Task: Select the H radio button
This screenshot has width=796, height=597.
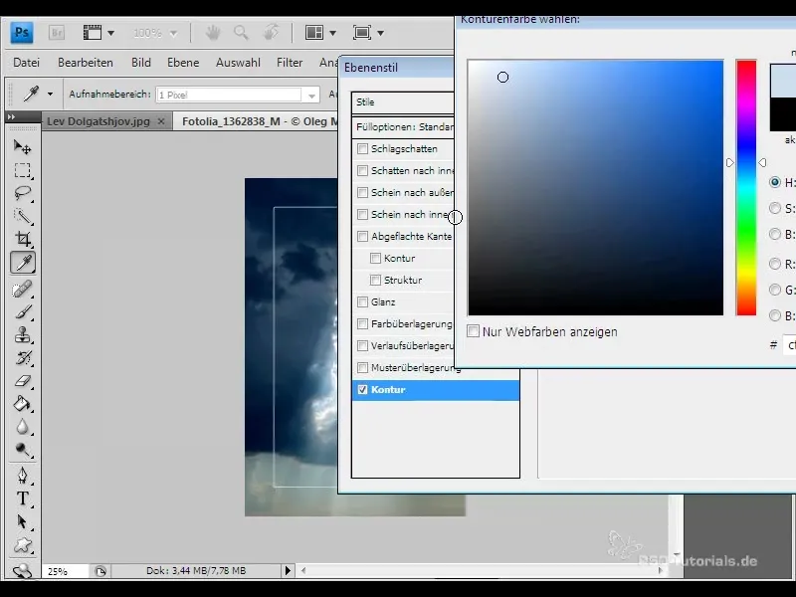Action: tap(775, 182)
